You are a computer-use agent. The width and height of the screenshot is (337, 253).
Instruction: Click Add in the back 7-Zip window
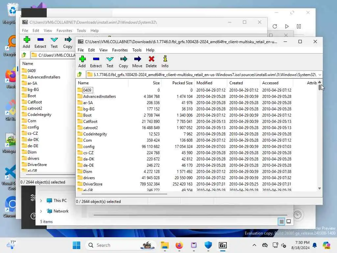26,42
